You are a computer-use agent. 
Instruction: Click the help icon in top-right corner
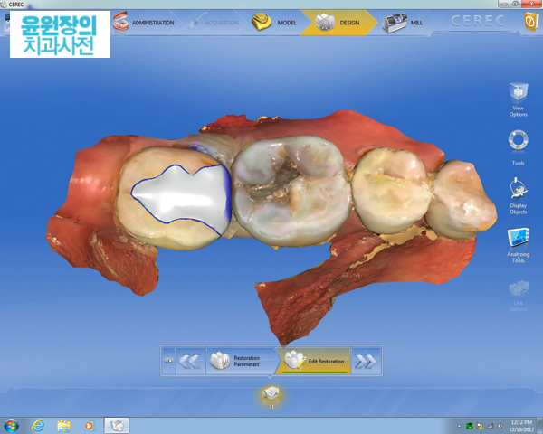tap(531, 22)
